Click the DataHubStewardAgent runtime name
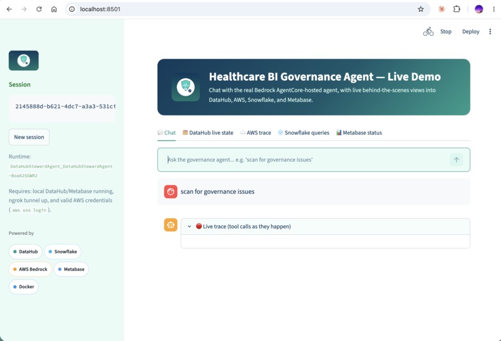Viewport: 501px width, 341px height. pos(61,171)
